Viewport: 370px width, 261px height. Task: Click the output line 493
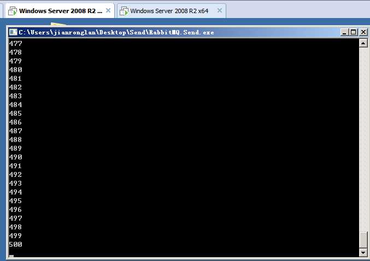[x=15, y=183]
